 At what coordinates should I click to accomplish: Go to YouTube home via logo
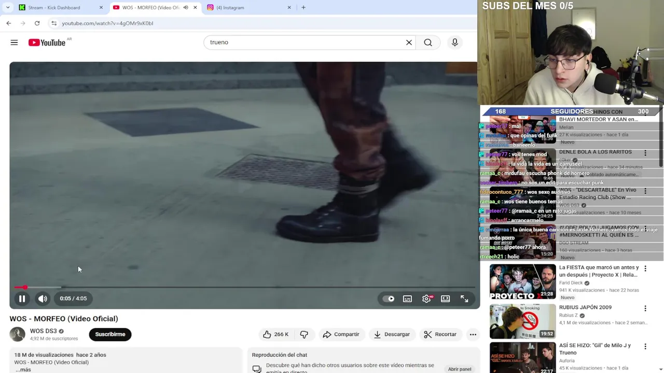[x=47, y=42]
